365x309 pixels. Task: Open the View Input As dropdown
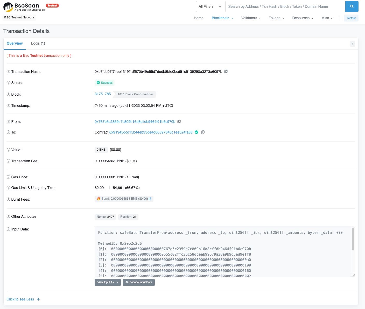pos(108,282)
